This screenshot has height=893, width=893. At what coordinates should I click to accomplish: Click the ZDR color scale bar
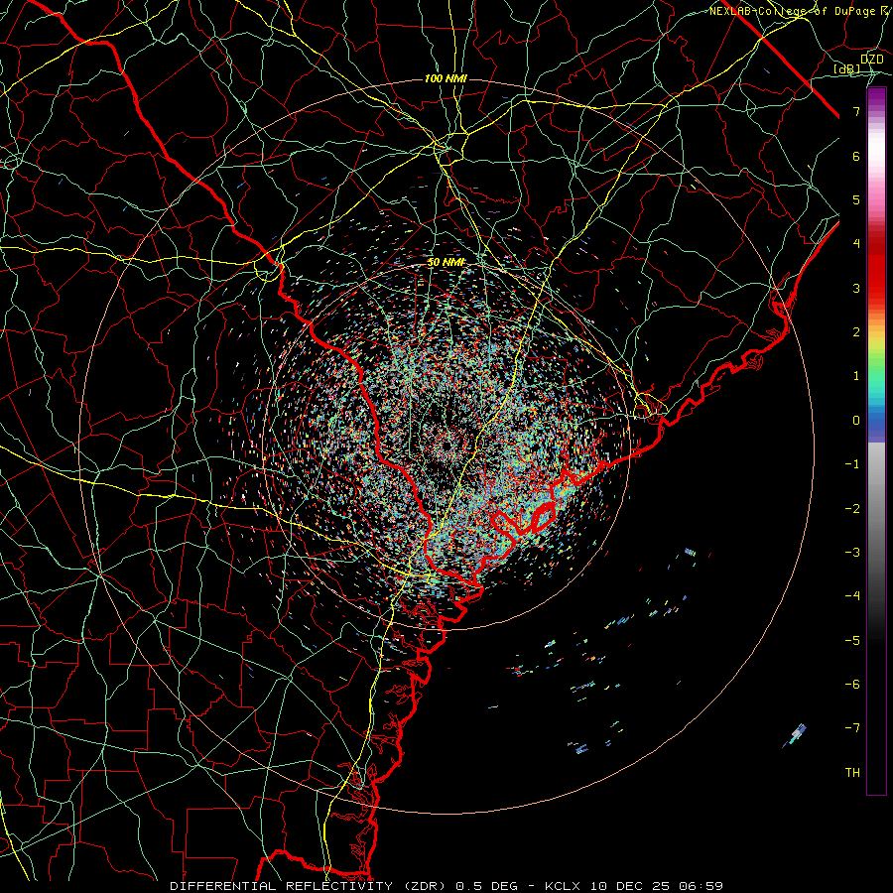[876, 441]
